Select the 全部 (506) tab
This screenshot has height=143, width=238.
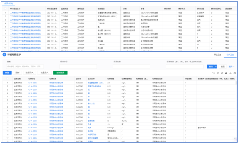[x=8, y=3]
